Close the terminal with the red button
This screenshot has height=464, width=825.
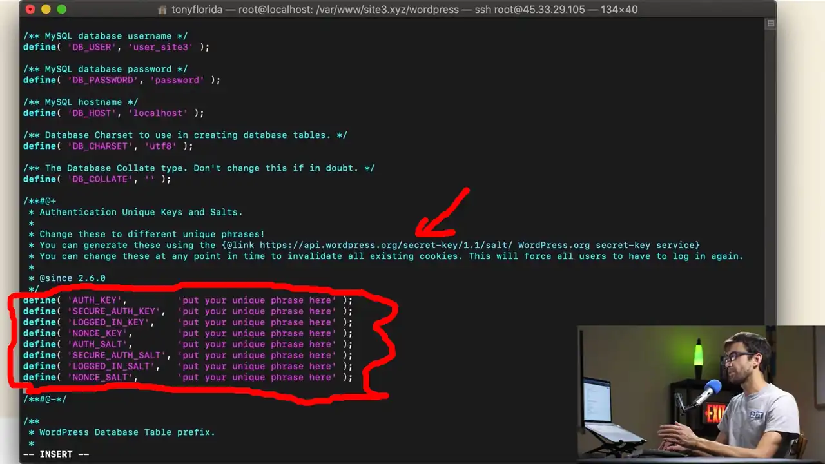[x=29, y=10]
